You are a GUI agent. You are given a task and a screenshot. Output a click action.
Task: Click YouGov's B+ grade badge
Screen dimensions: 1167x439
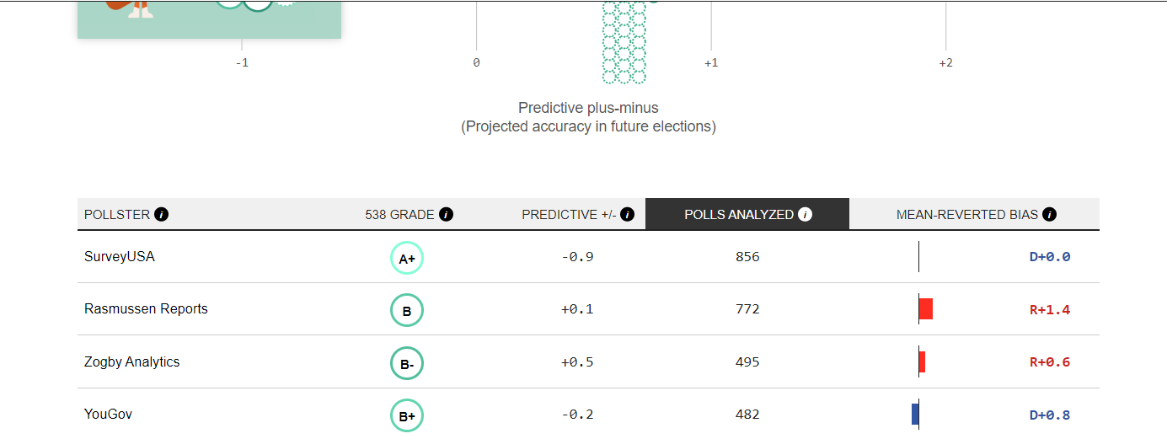click(x=407, y=415)
